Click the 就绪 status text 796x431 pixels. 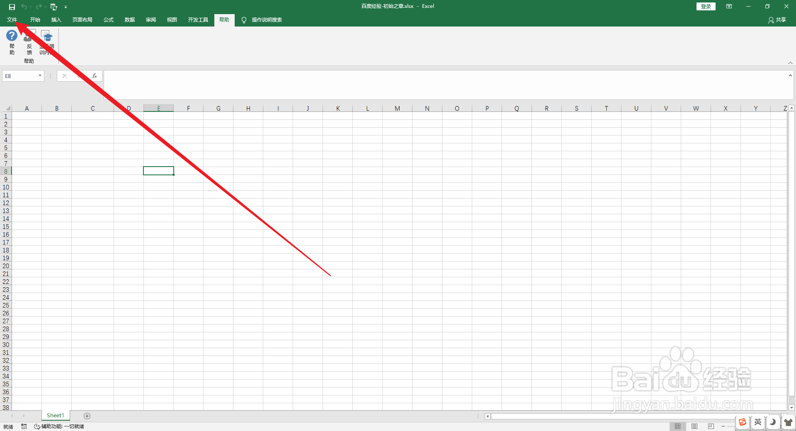coord(8,426)
